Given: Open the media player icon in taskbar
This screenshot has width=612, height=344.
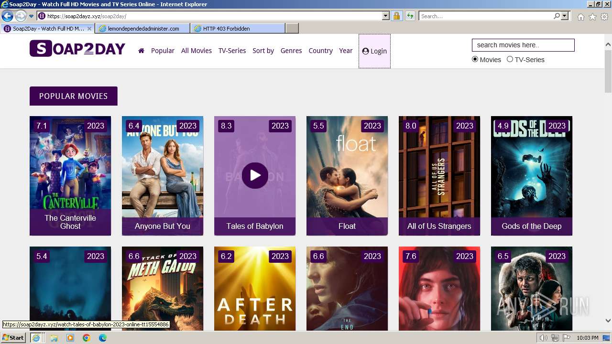Looking at the screenshot, I should (x=70, y=338).
